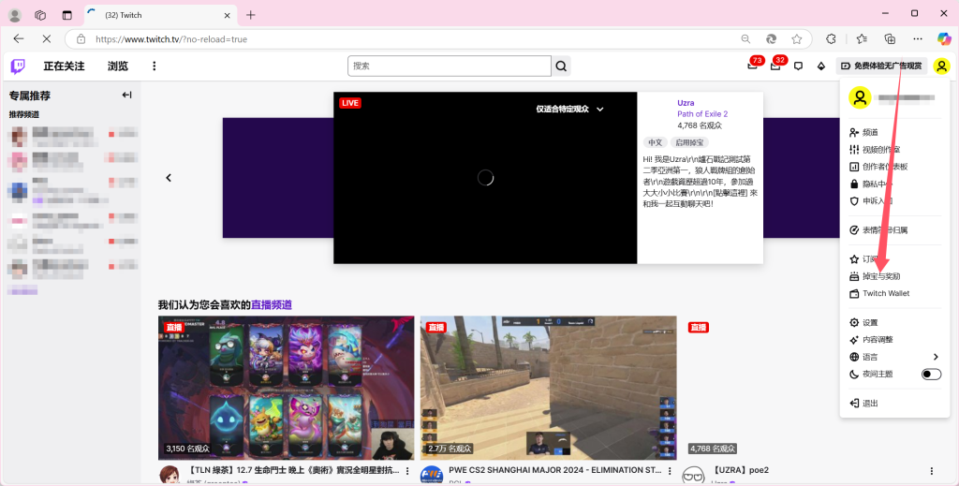The height and width of the screenshot is (486, 959).
Task: Open options for the PWE CS2 stream
Action: [x=670, y=471]
